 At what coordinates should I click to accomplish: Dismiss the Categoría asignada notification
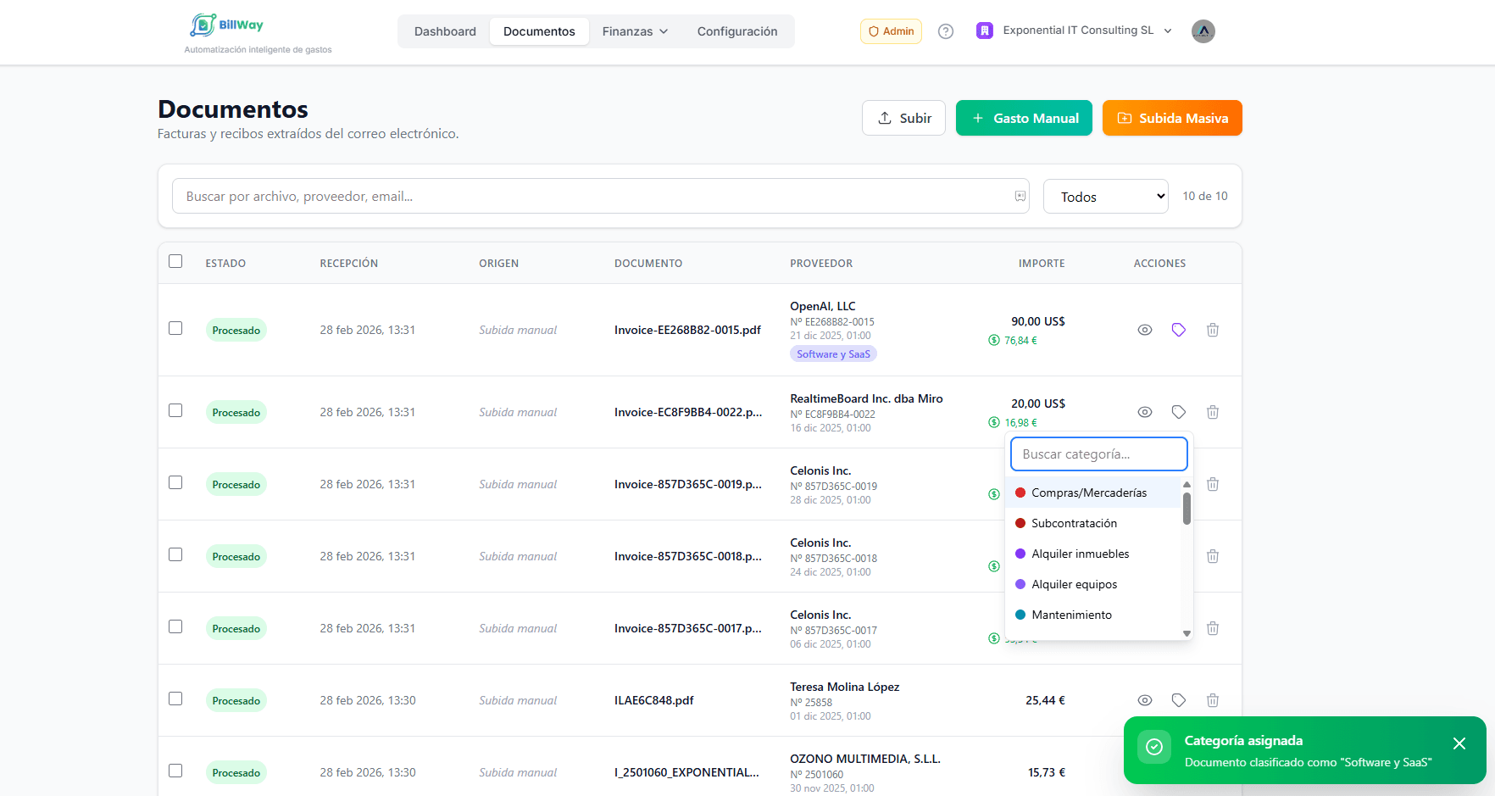(x=1459, y=743)
